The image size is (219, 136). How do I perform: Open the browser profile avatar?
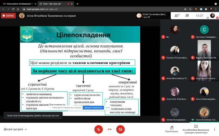[211, 9]
